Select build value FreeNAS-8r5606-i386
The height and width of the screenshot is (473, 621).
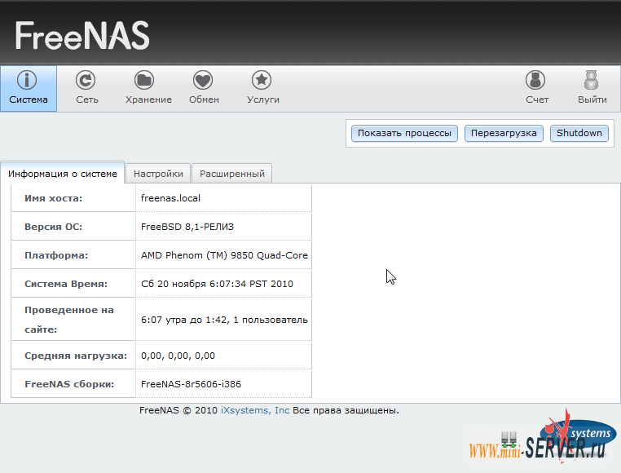click(x=191, y=384)
